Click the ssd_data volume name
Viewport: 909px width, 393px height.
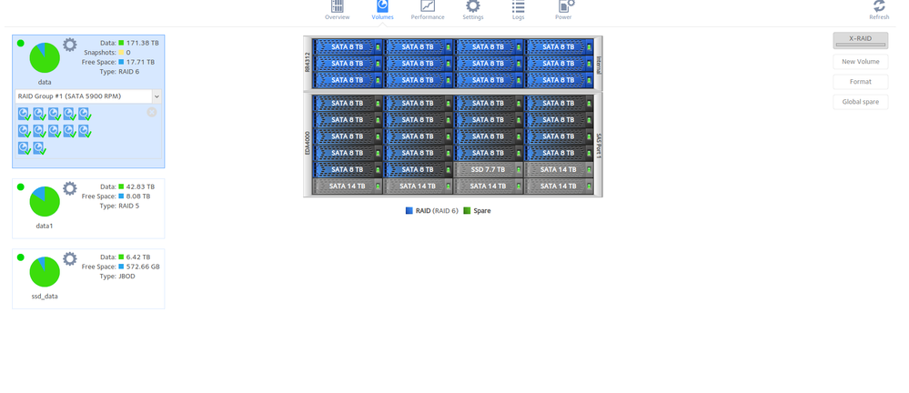click(45, 297)
